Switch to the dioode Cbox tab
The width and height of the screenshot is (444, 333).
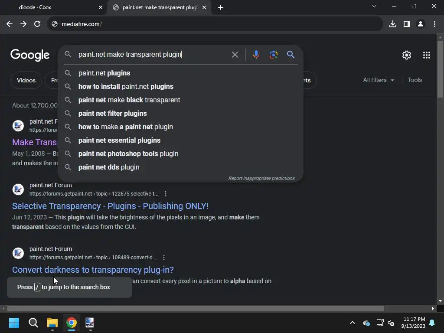pos(54,7)
